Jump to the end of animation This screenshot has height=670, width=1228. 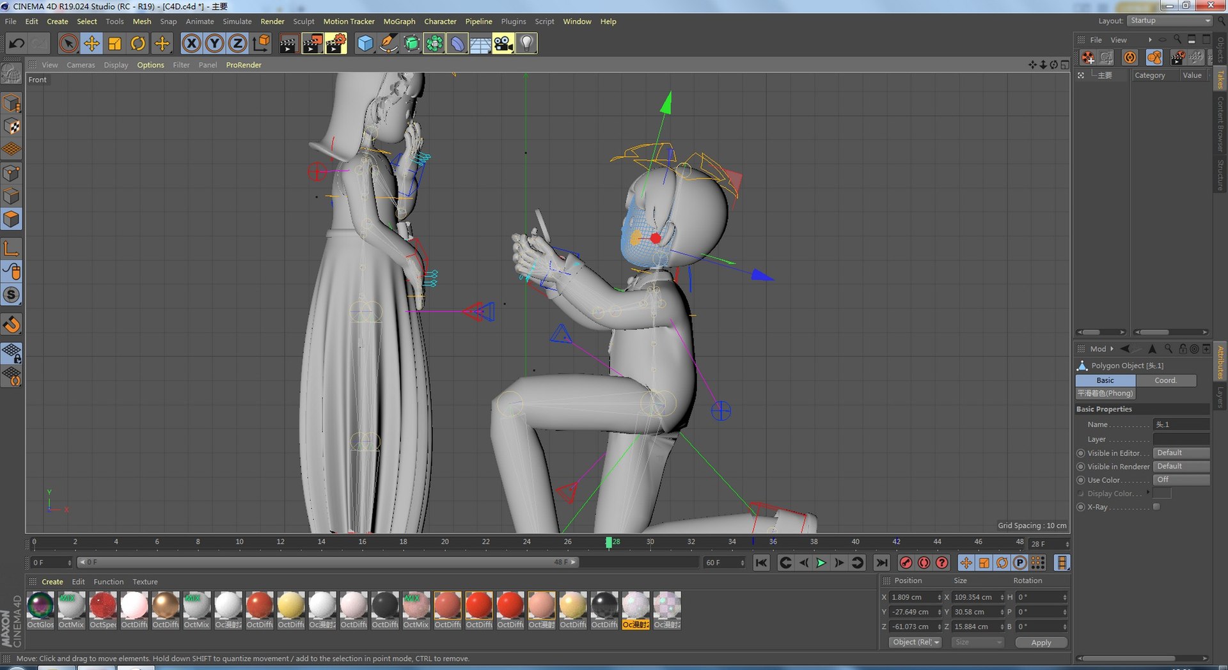tap(881, 563)
